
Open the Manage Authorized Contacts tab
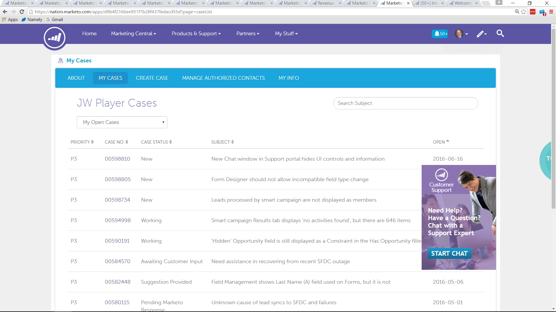(x=223, y=78)
